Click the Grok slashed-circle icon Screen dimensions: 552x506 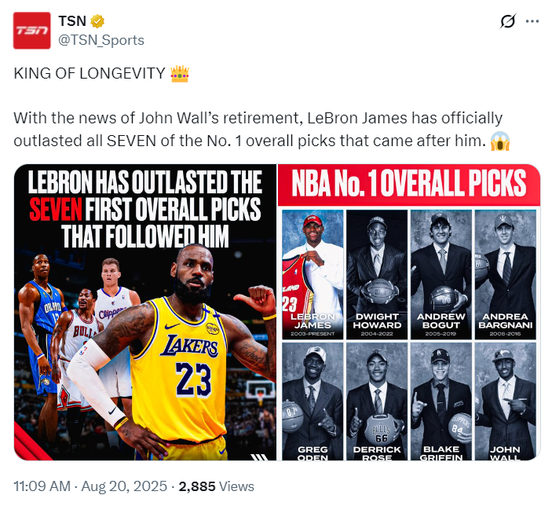pyautogui.click(x=506, y=21)
